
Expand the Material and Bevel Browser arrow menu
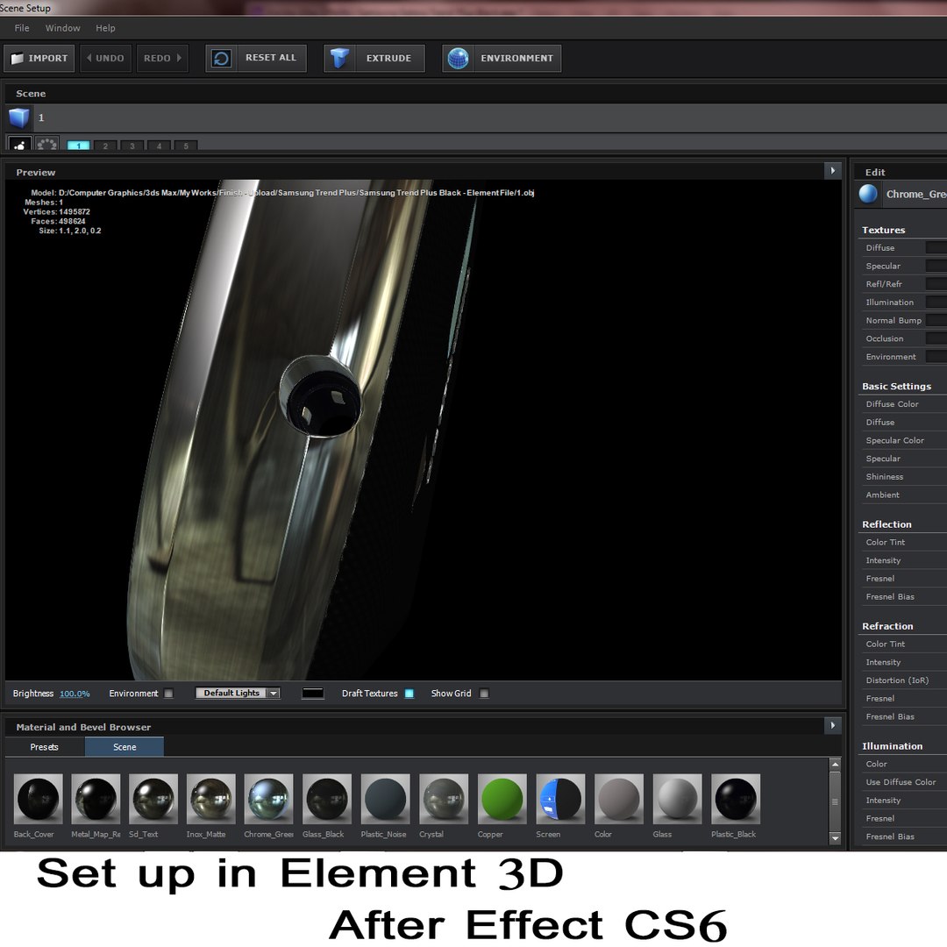click(833, 725)
